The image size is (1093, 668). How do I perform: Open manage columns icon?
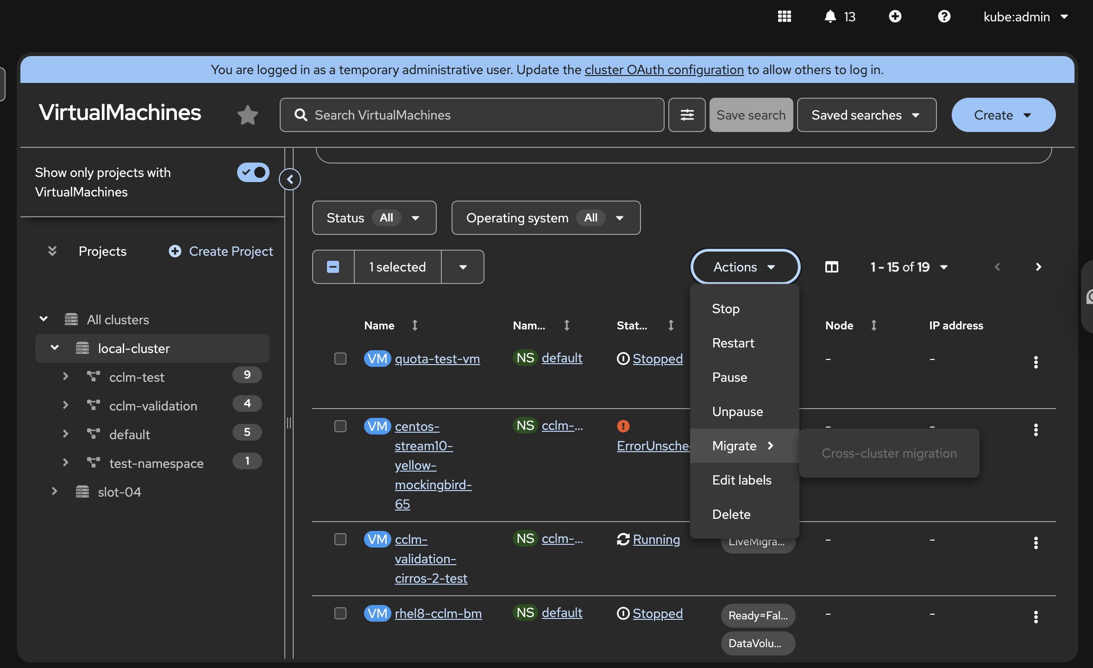click(x=831, y=267)
